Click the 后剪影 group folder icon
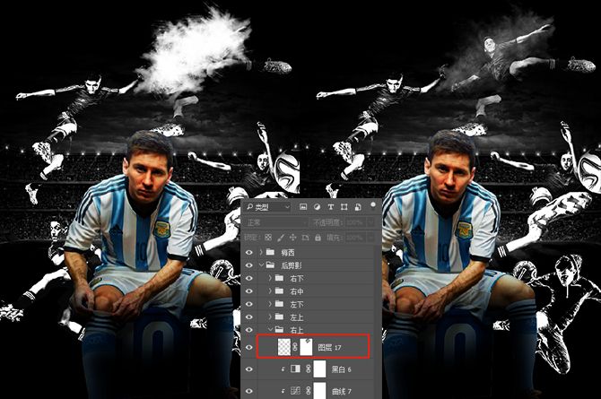Viewport: 601px width, 399px height. point(271,265)
